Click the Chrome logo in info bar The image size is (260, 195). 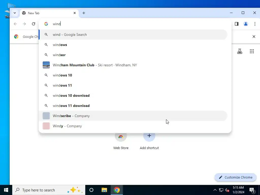point(16,37)
